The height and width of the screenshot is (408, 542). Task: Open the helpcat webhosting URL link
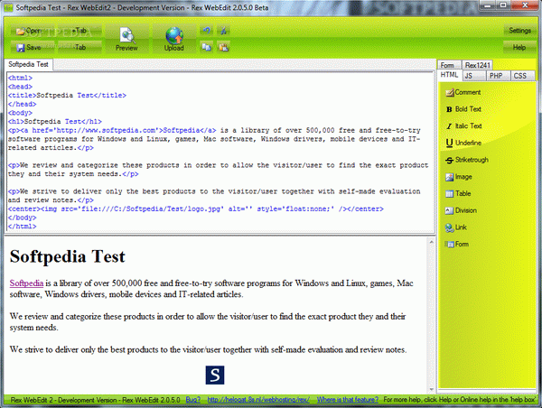(258, 400)
